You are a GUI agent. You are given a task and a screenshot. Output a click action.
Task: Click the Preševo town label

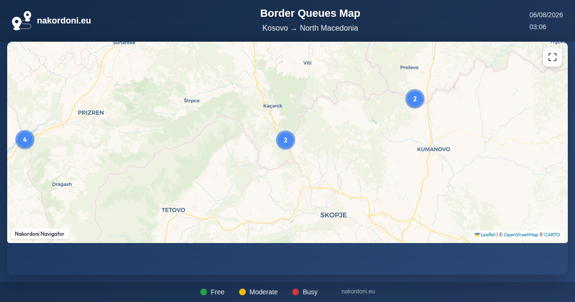[x=409, y=68]
